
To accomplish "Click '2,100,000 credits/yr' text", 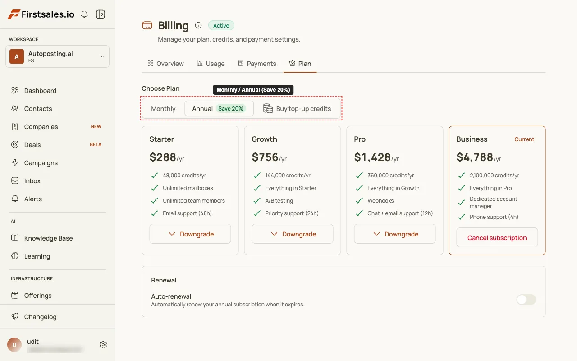I will click(x=495, y=176).
